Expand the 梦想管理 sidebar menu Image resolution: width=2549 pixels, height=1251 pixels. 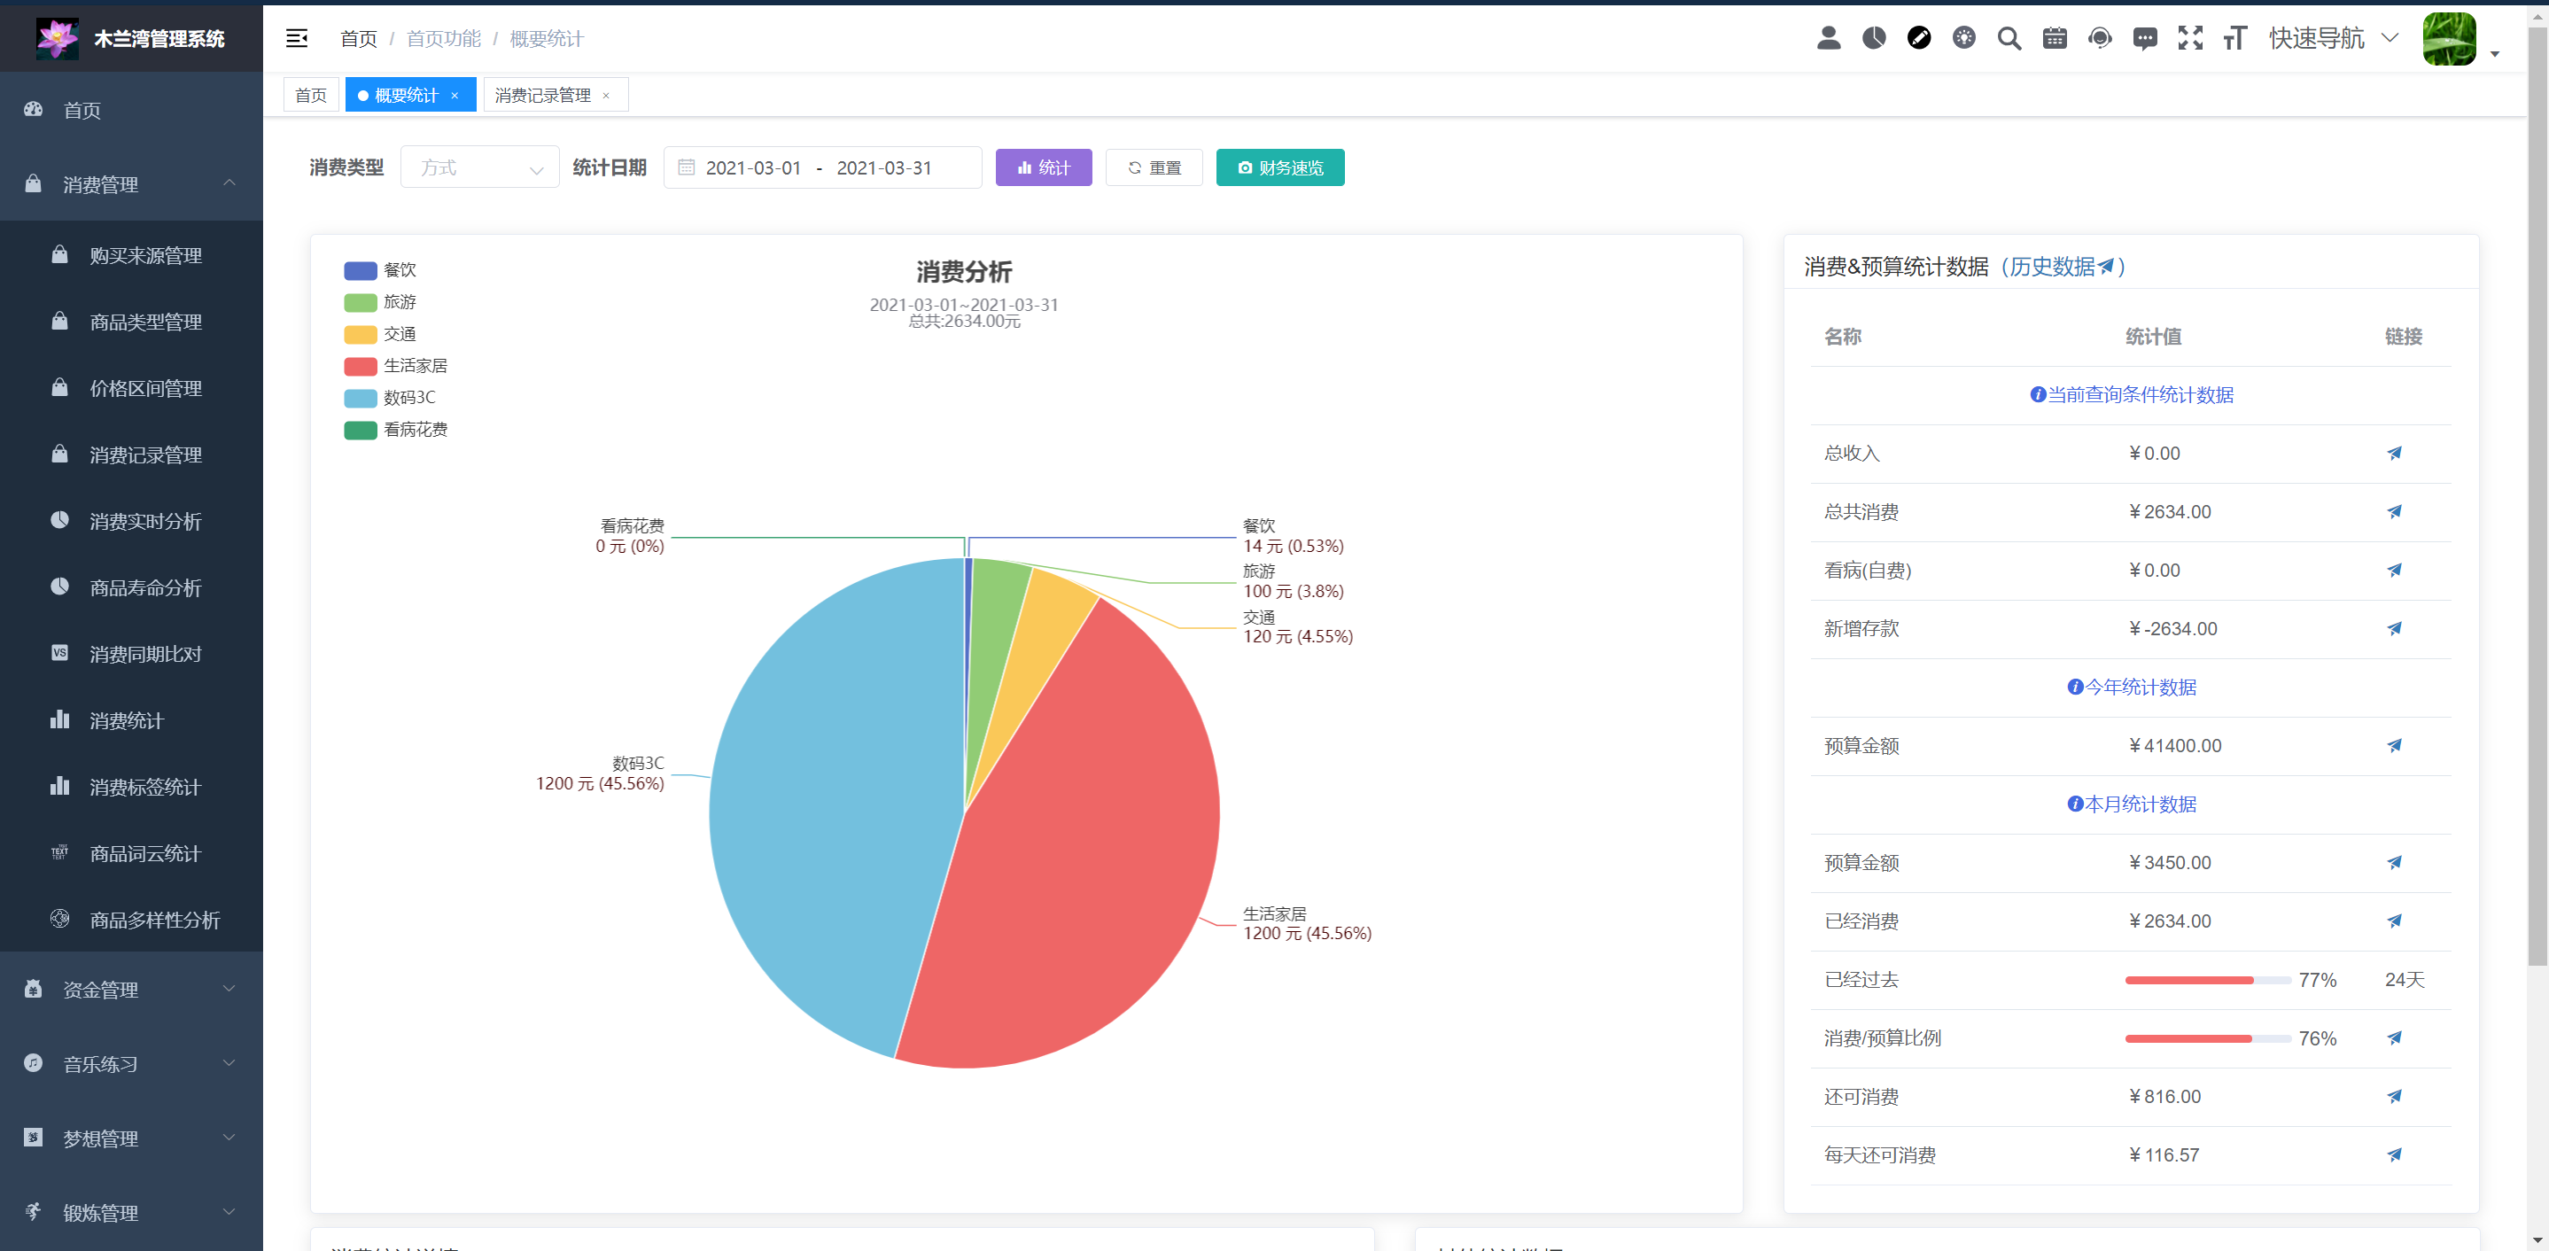[x=132, y=1138]
